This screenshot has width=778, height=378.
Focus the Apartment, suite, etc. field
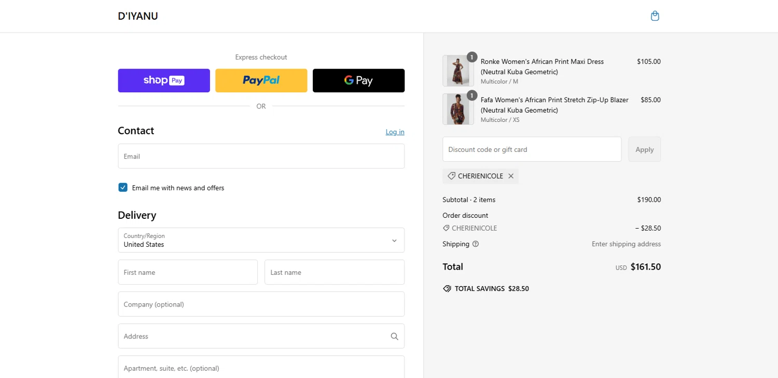(x=261, y=367)
